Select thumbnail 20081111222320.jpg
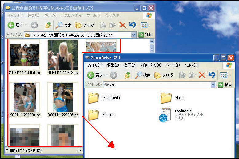This screenshot has height=159, width=239. coord(25,97)
